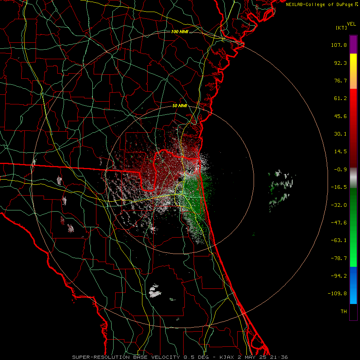Click the white echo blob in south-central Florida
This screenshot has height=360, width=360.
pos(155,291)
